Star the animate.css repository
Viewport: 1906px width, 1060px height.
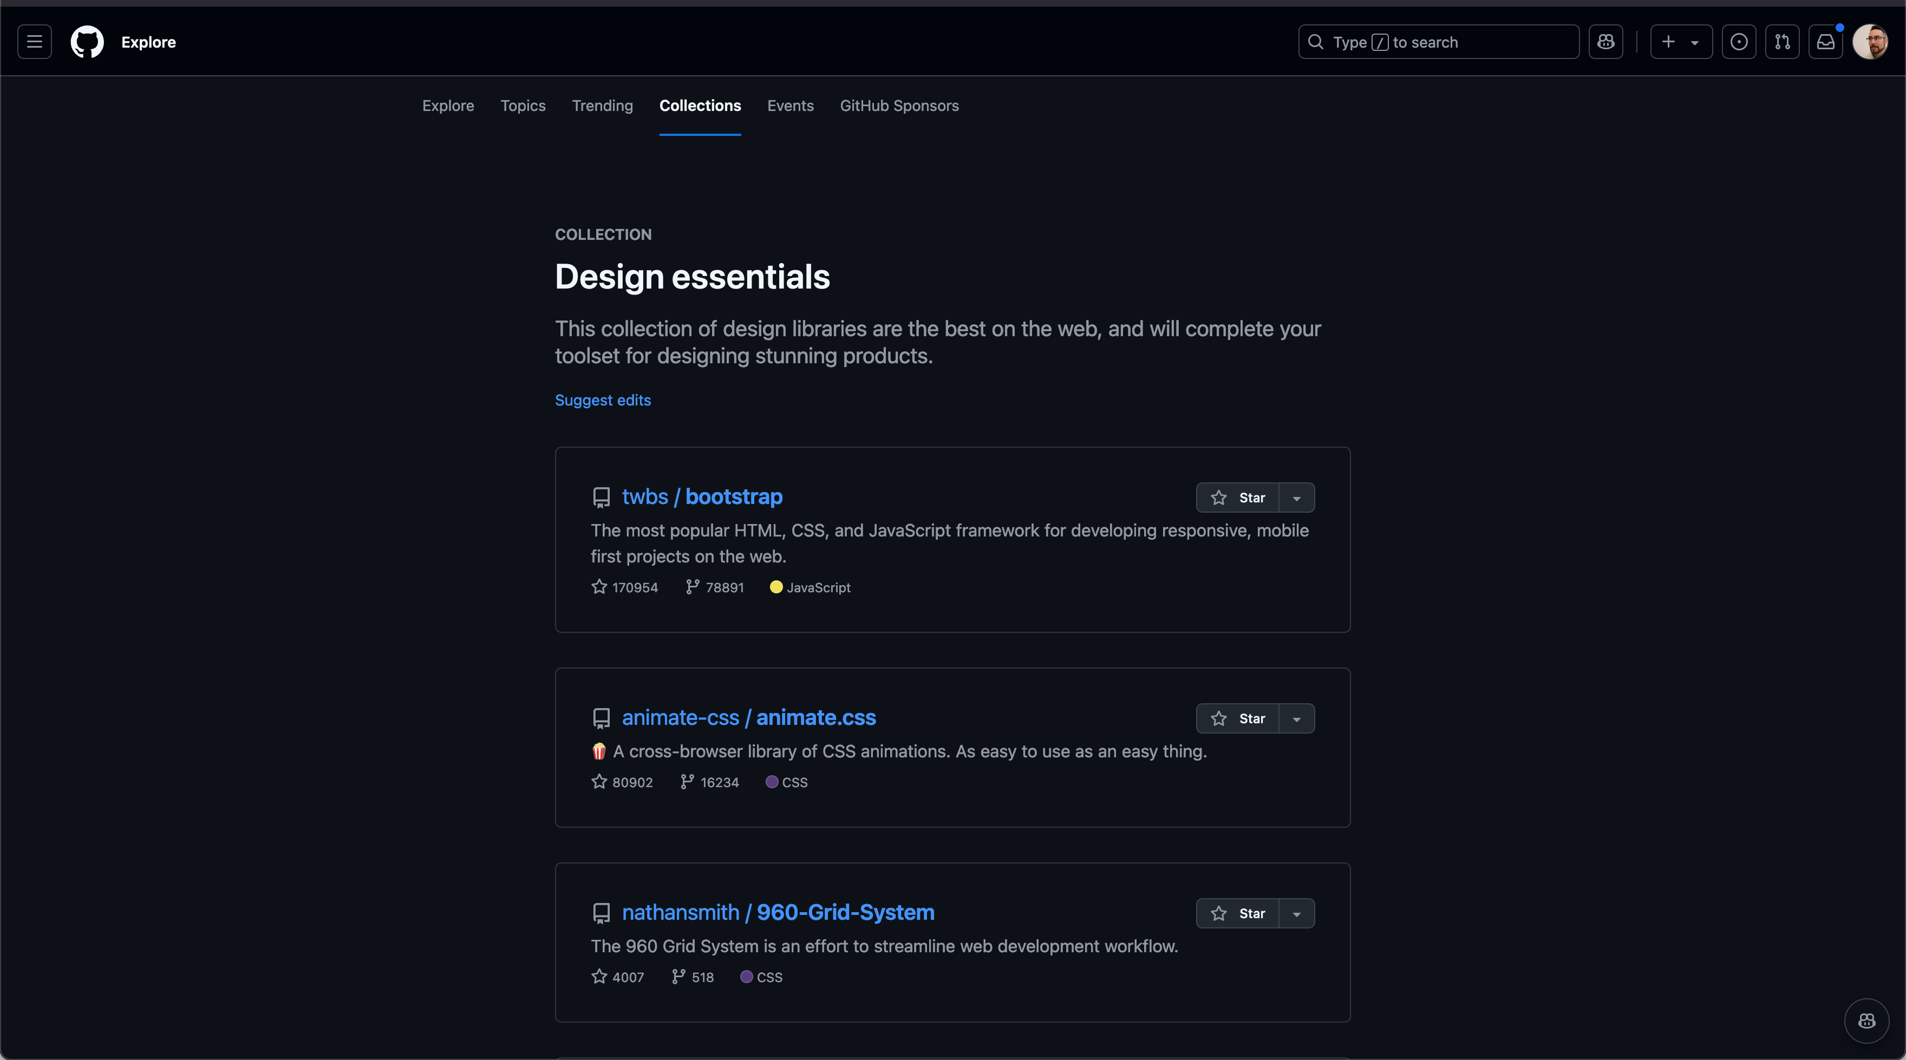coord(1238,718)
